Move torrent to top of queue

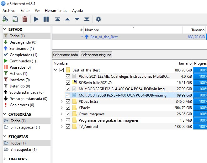click(58, 19)
